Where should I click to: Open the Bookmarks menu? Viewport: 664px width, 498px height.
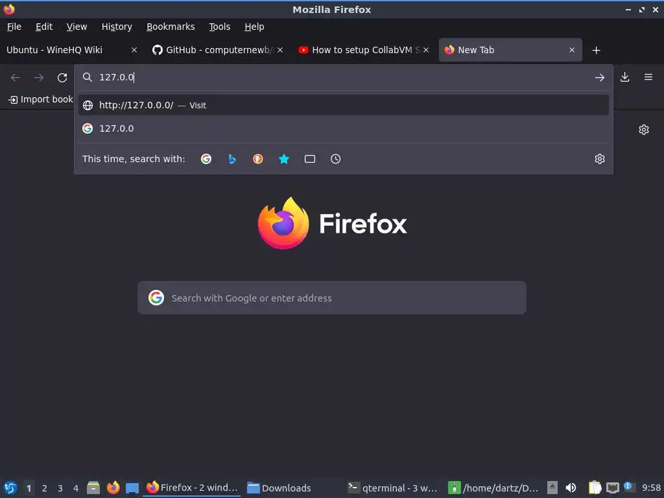(171, 27)
